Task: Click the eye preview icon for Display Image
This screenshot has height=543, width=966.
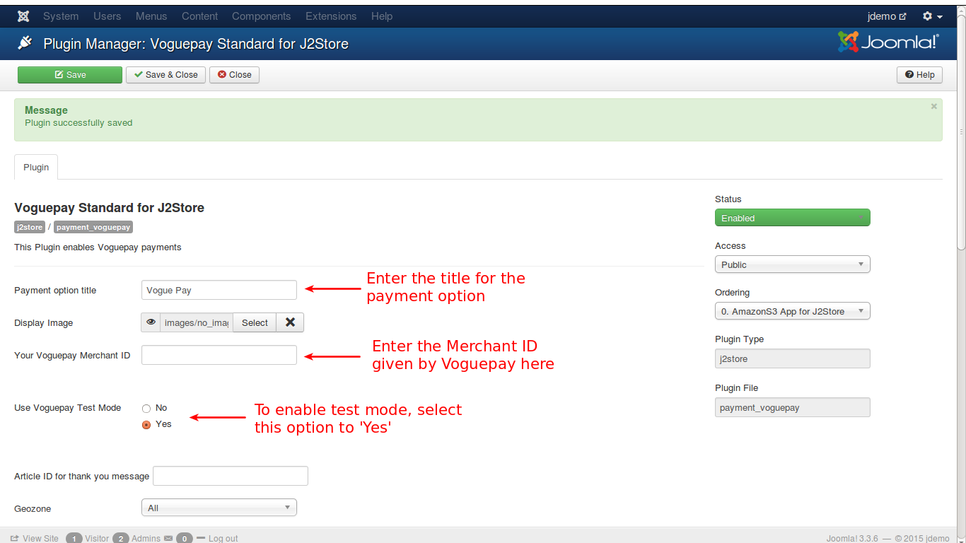Action: click(x=151, y=322)
